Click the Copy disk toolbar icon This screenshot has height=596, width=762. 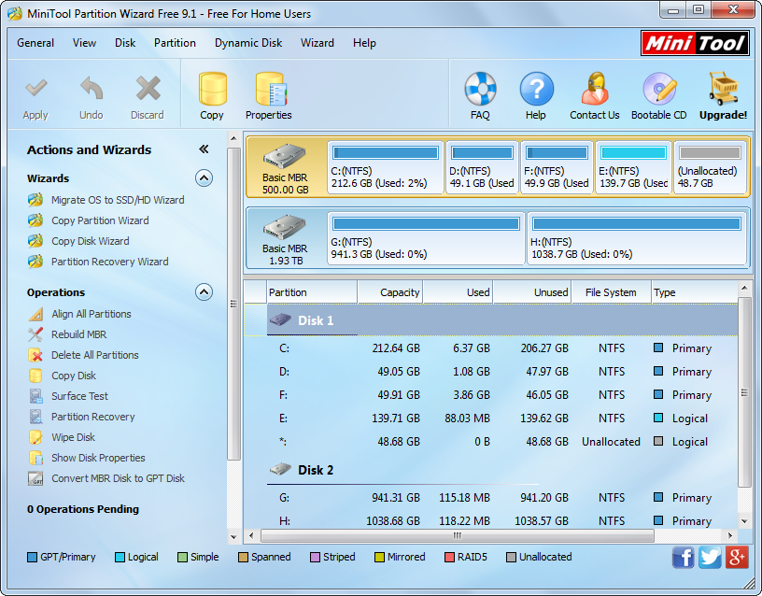pyautogui.click(x=212, y=89)
